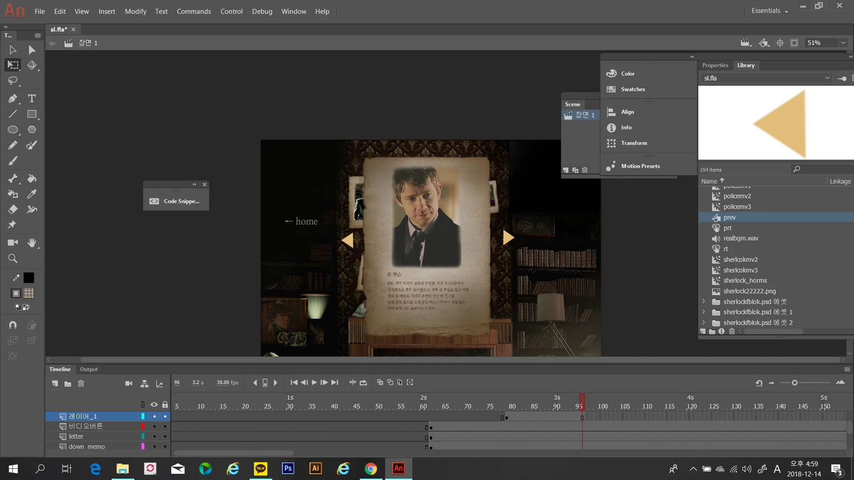Open the Motion Presets panel
854x480 pixels.
pos(640,166)
